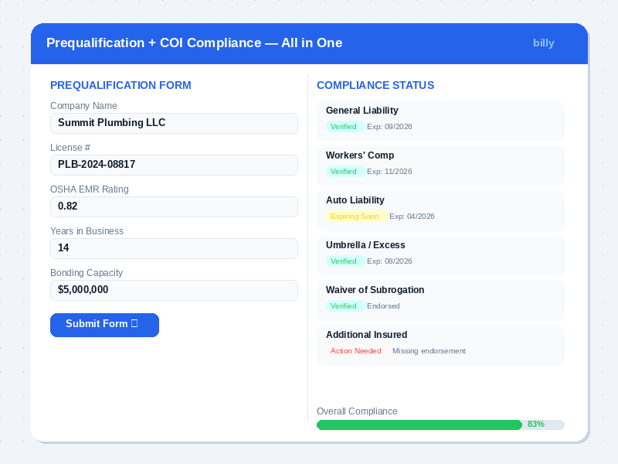The image size is (618, 464).
Task: Select the Years in Business field
Action: [x=174, y=248]
